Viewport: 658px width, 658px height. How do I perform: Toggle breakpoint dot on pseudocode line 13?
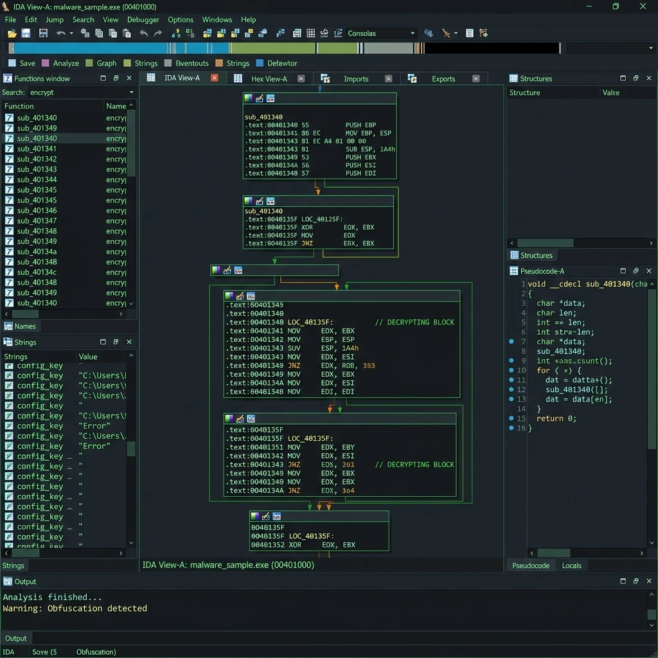511,399
